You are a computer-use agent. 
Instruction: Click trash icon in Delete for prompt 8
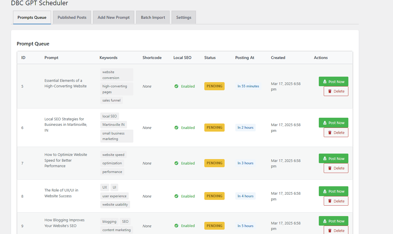pyautogui.click(x=330, y=201)
